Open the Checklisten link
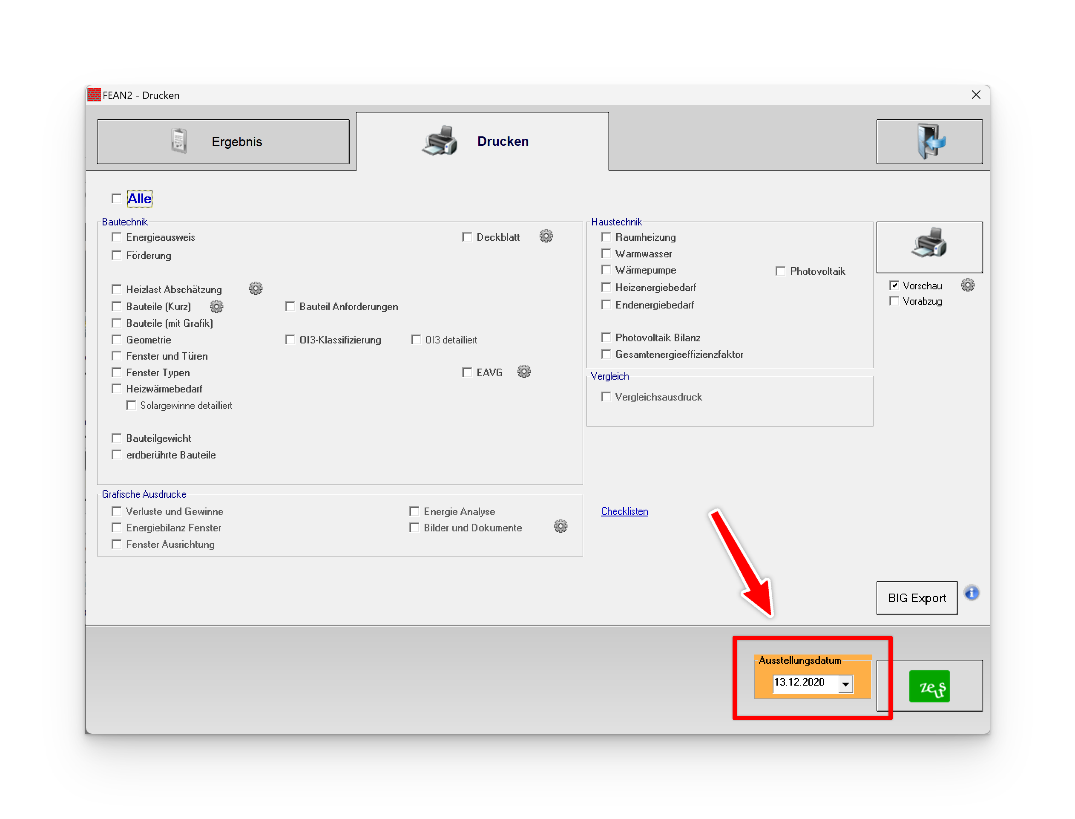Screen dimensions: 1075x819 click(x=624, y=511)
